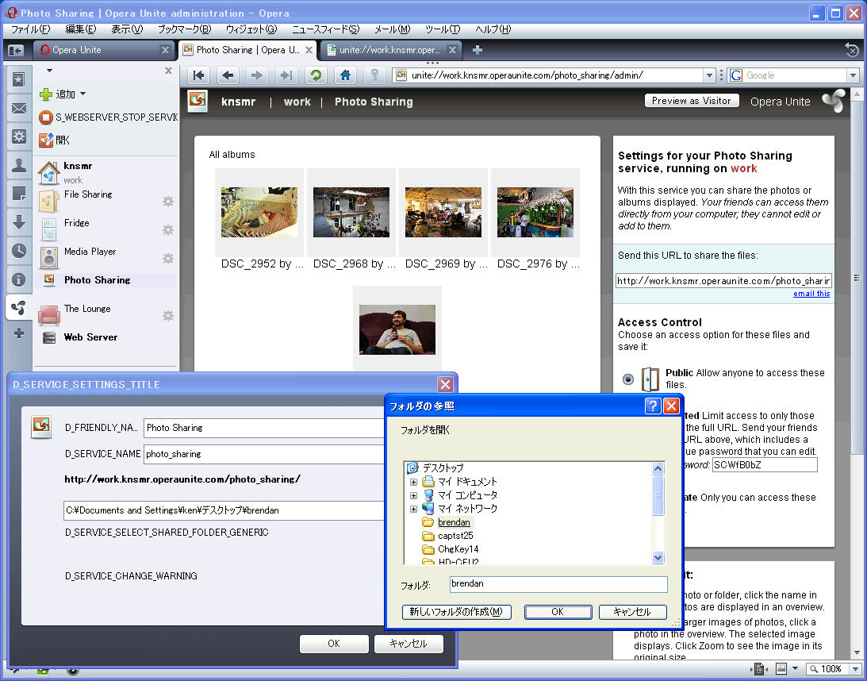Select Web Server in Unite panel

coord(90,337)
